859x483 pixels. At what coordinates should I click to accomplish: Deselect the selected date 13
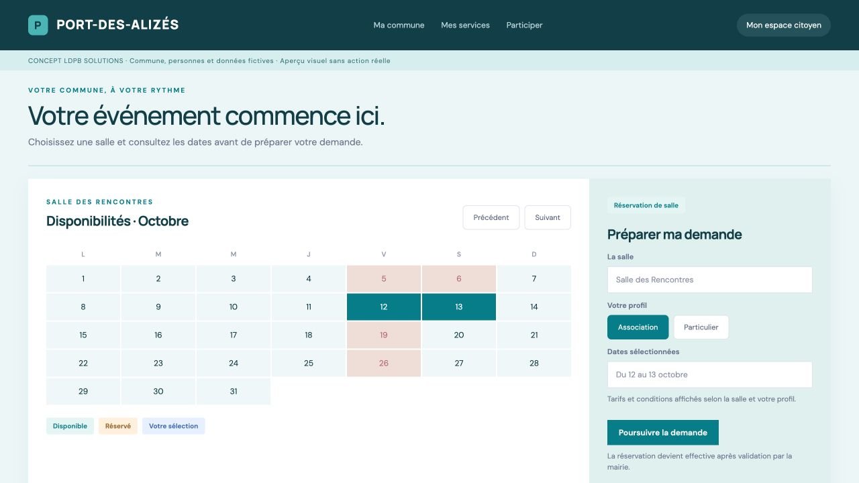pos(459,307)
